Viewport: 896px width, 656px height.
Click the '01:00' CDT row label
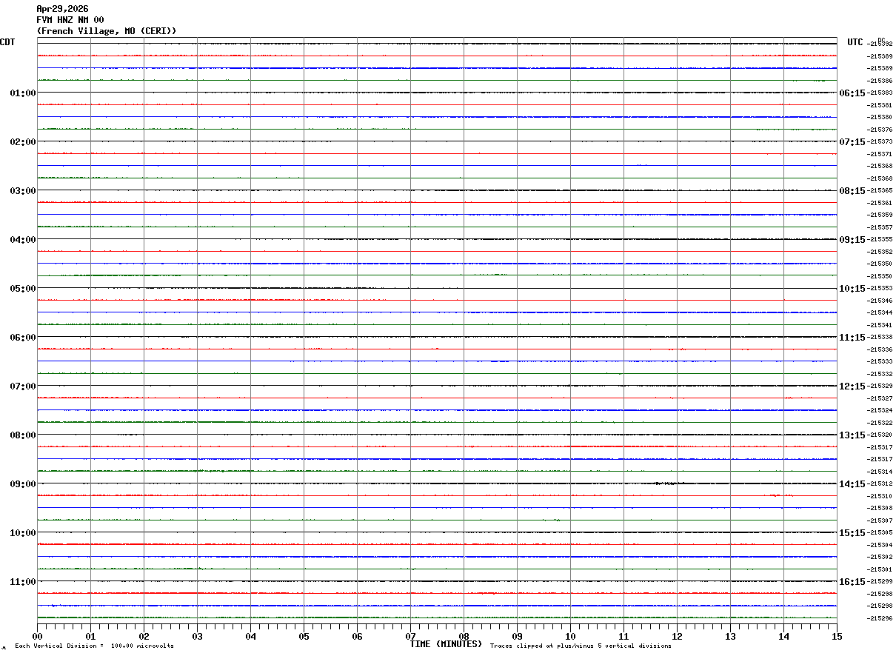point(22,93)
